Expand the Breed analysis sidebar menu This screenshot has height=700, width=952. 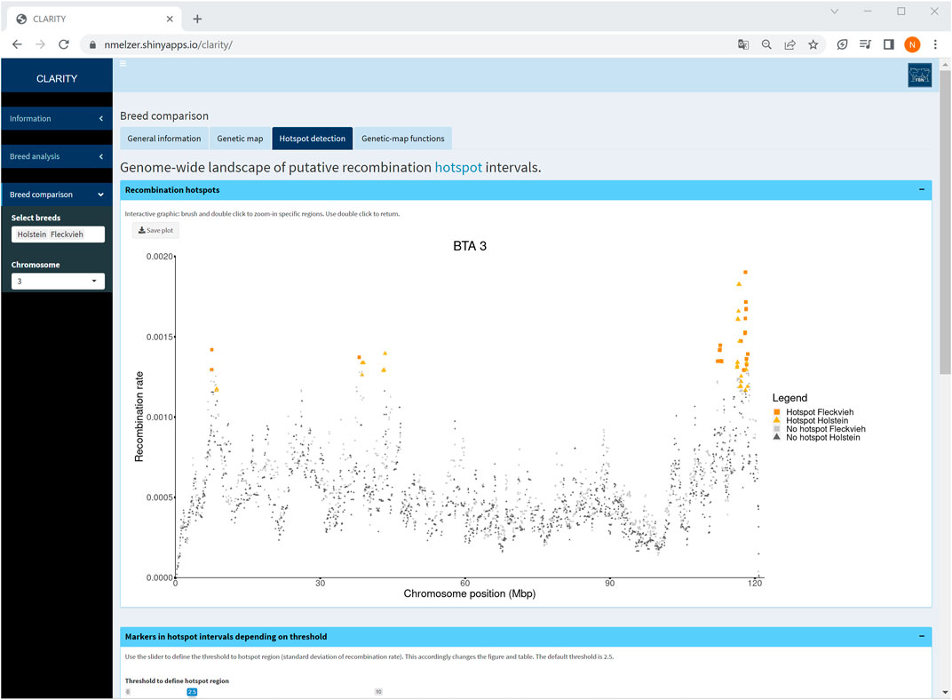[x=57, y=156]
